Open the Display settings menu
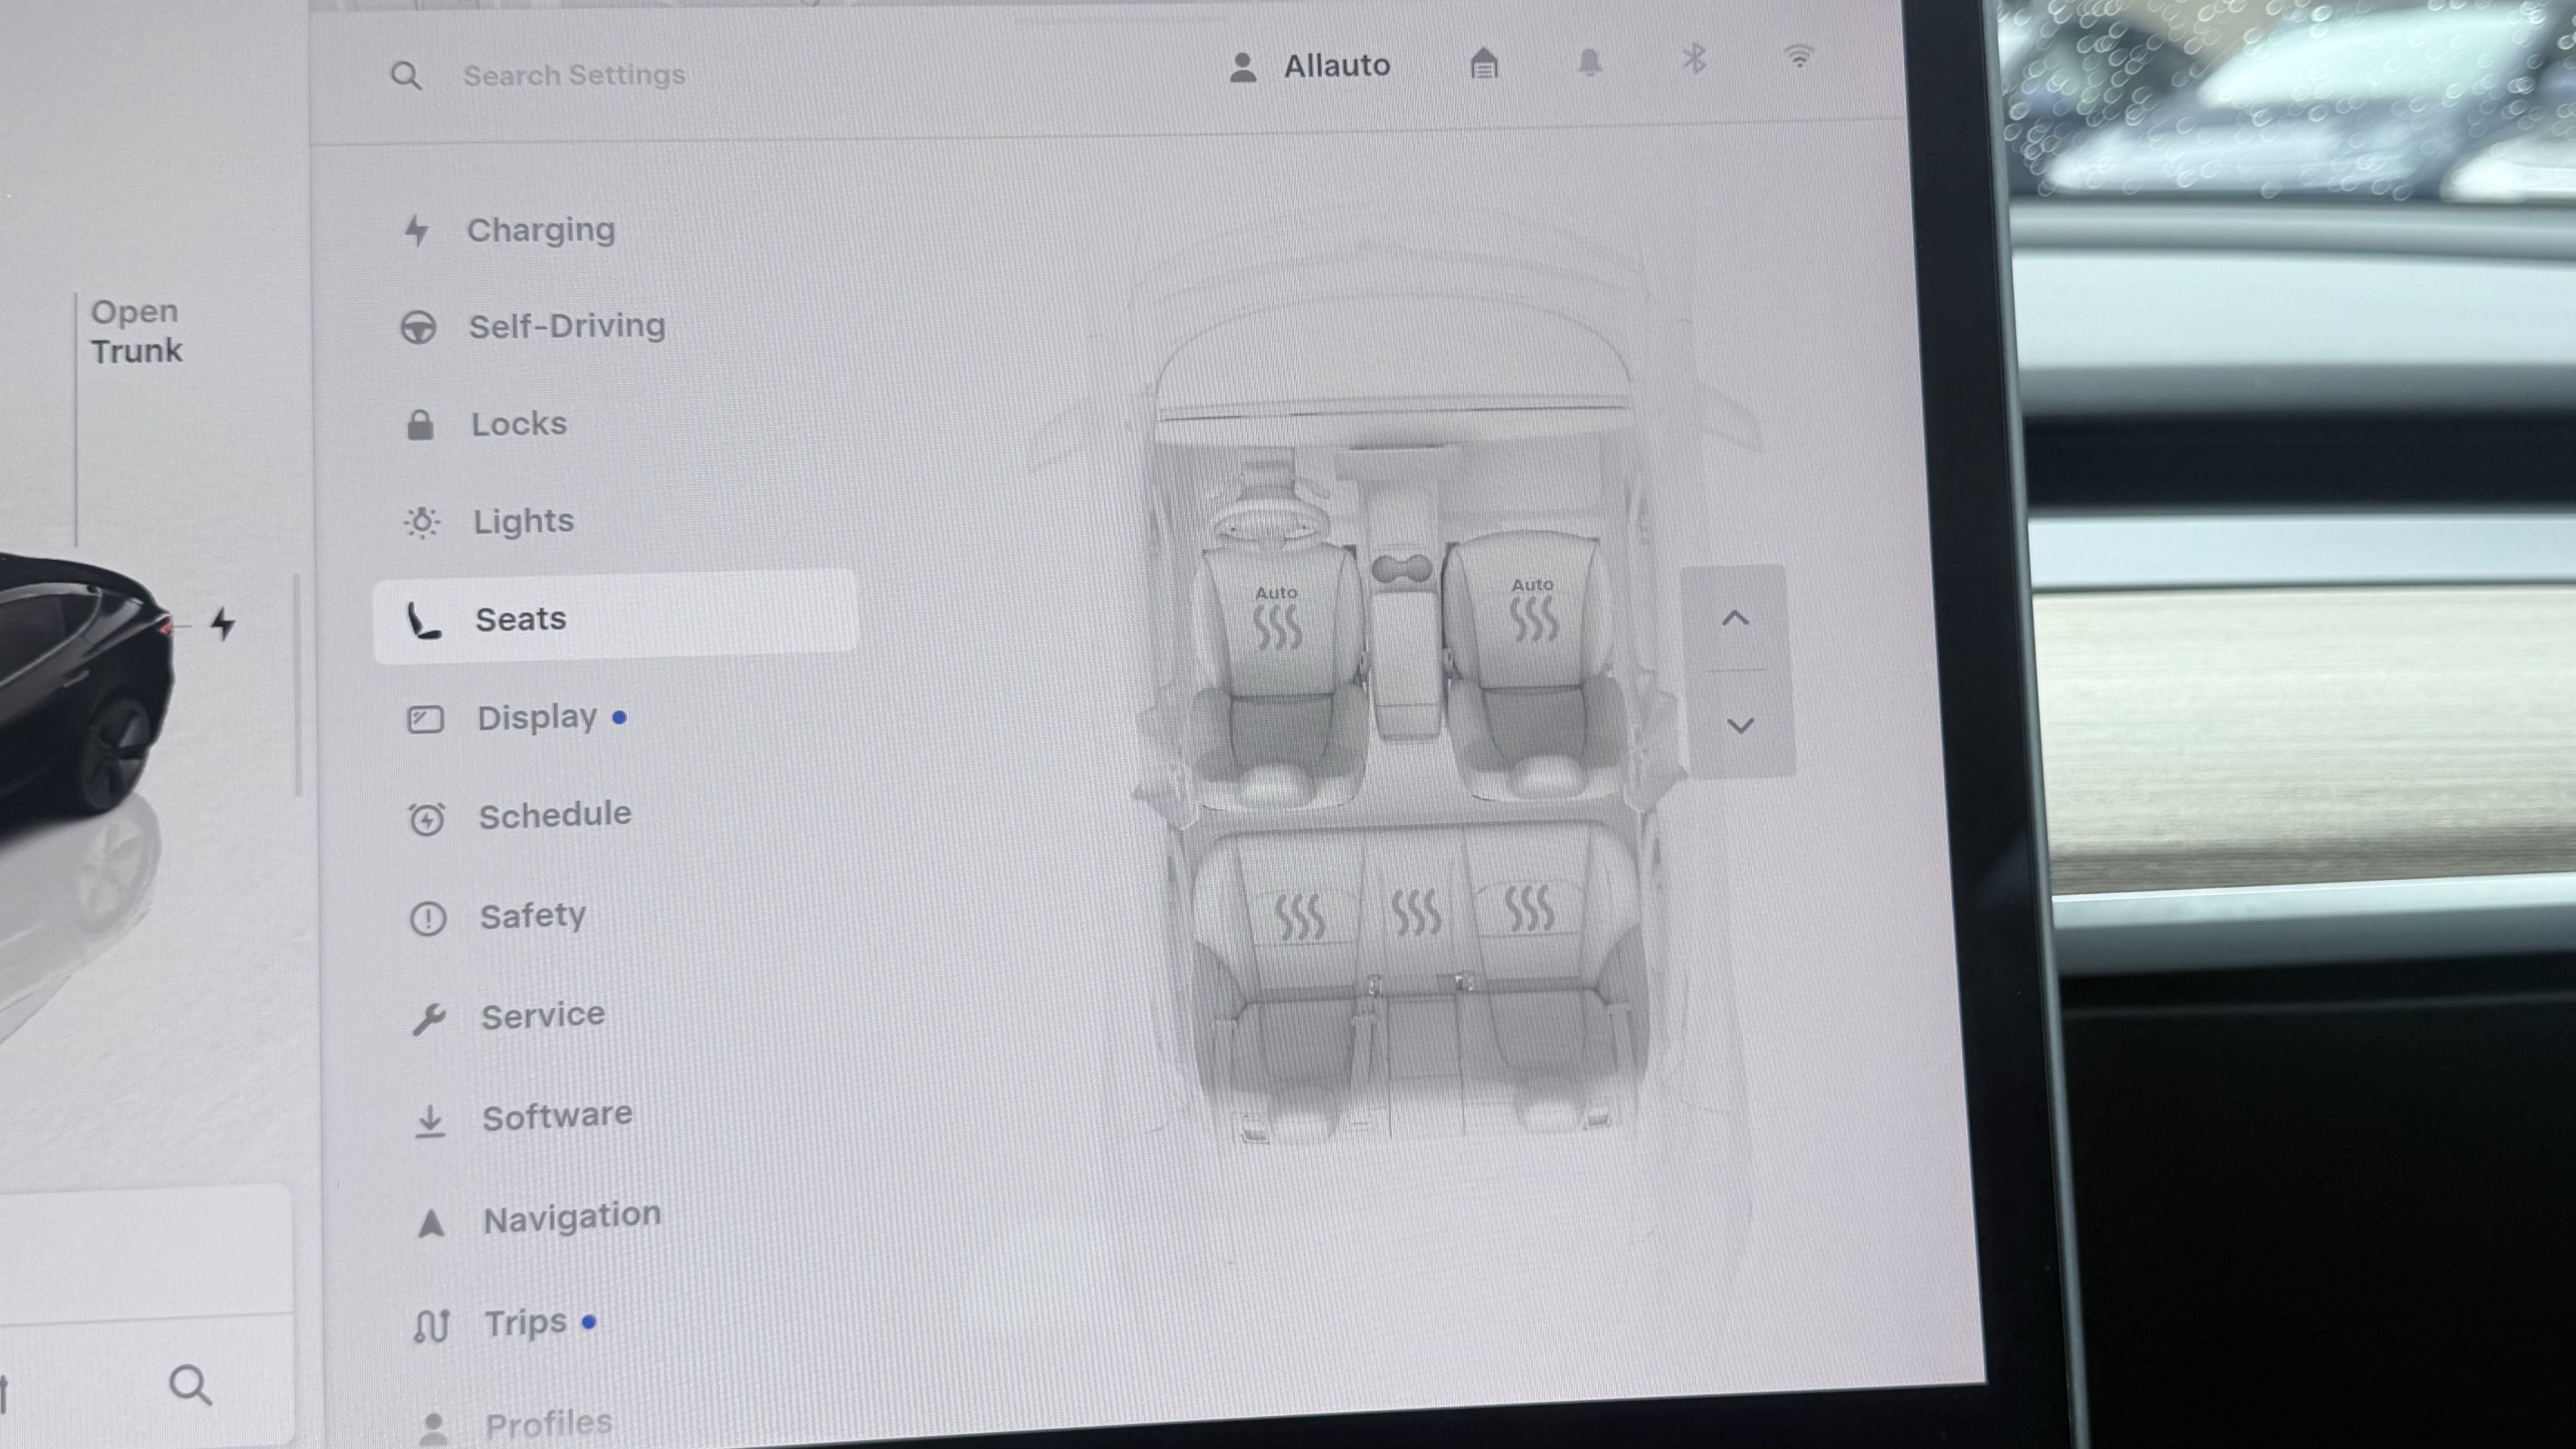 tap(537, 717)
